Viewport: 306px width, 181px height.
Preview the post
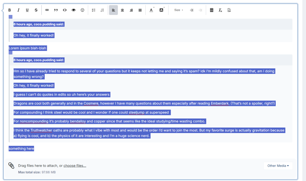click(229, 10)
